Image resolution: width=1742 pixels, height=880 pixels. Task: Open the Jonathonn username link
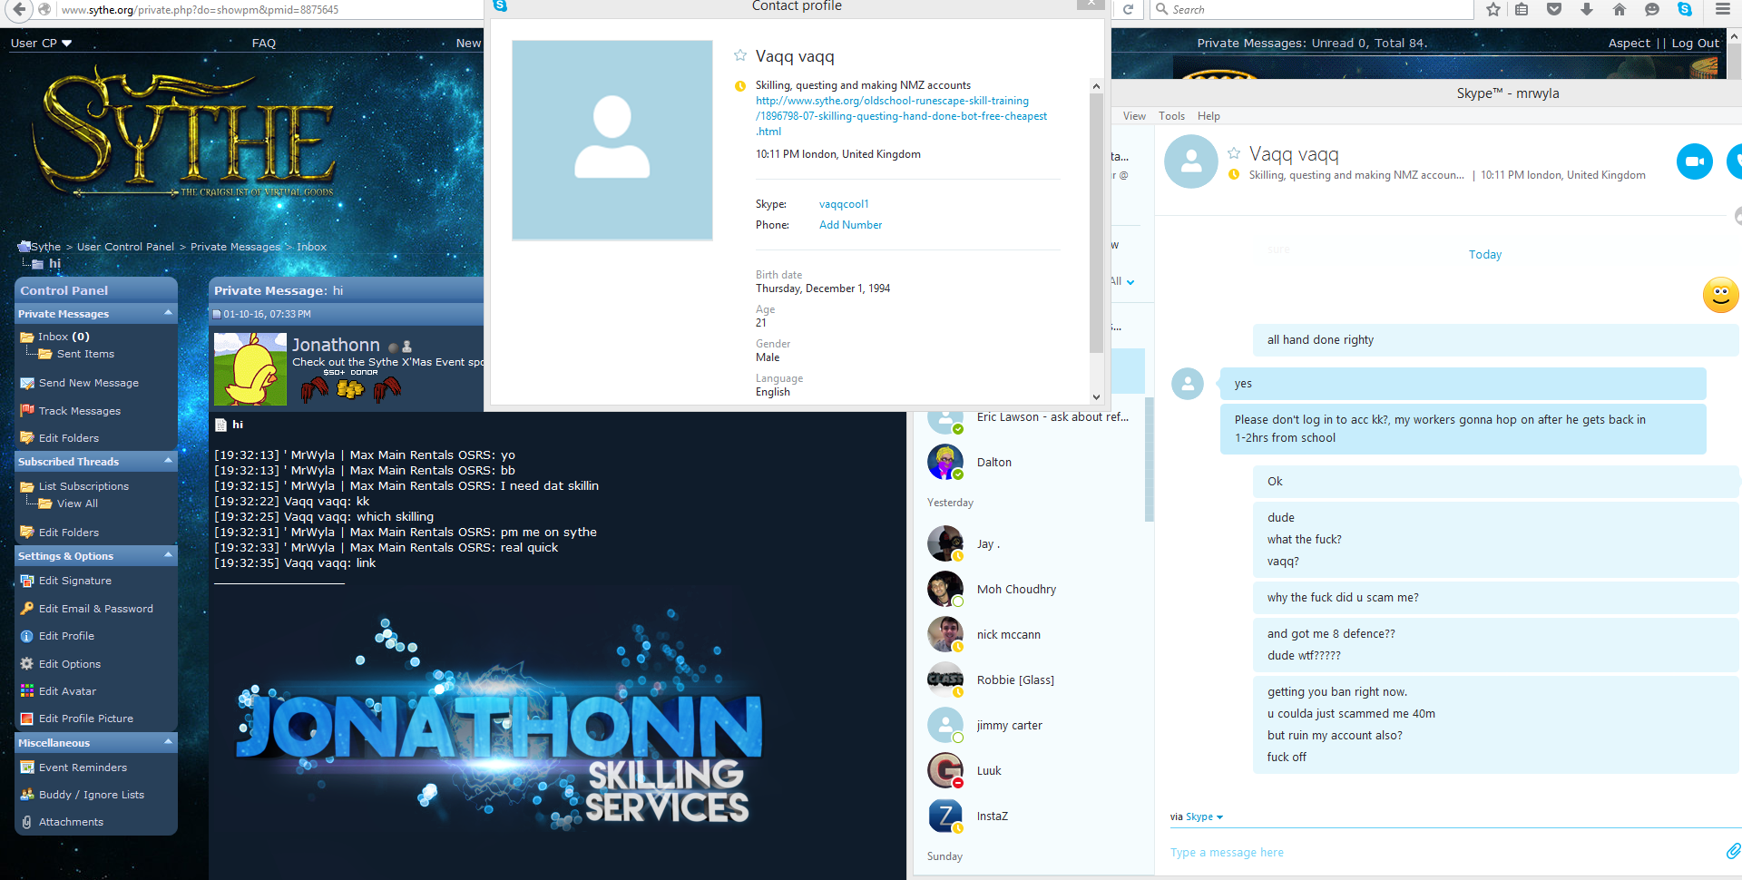336,345
